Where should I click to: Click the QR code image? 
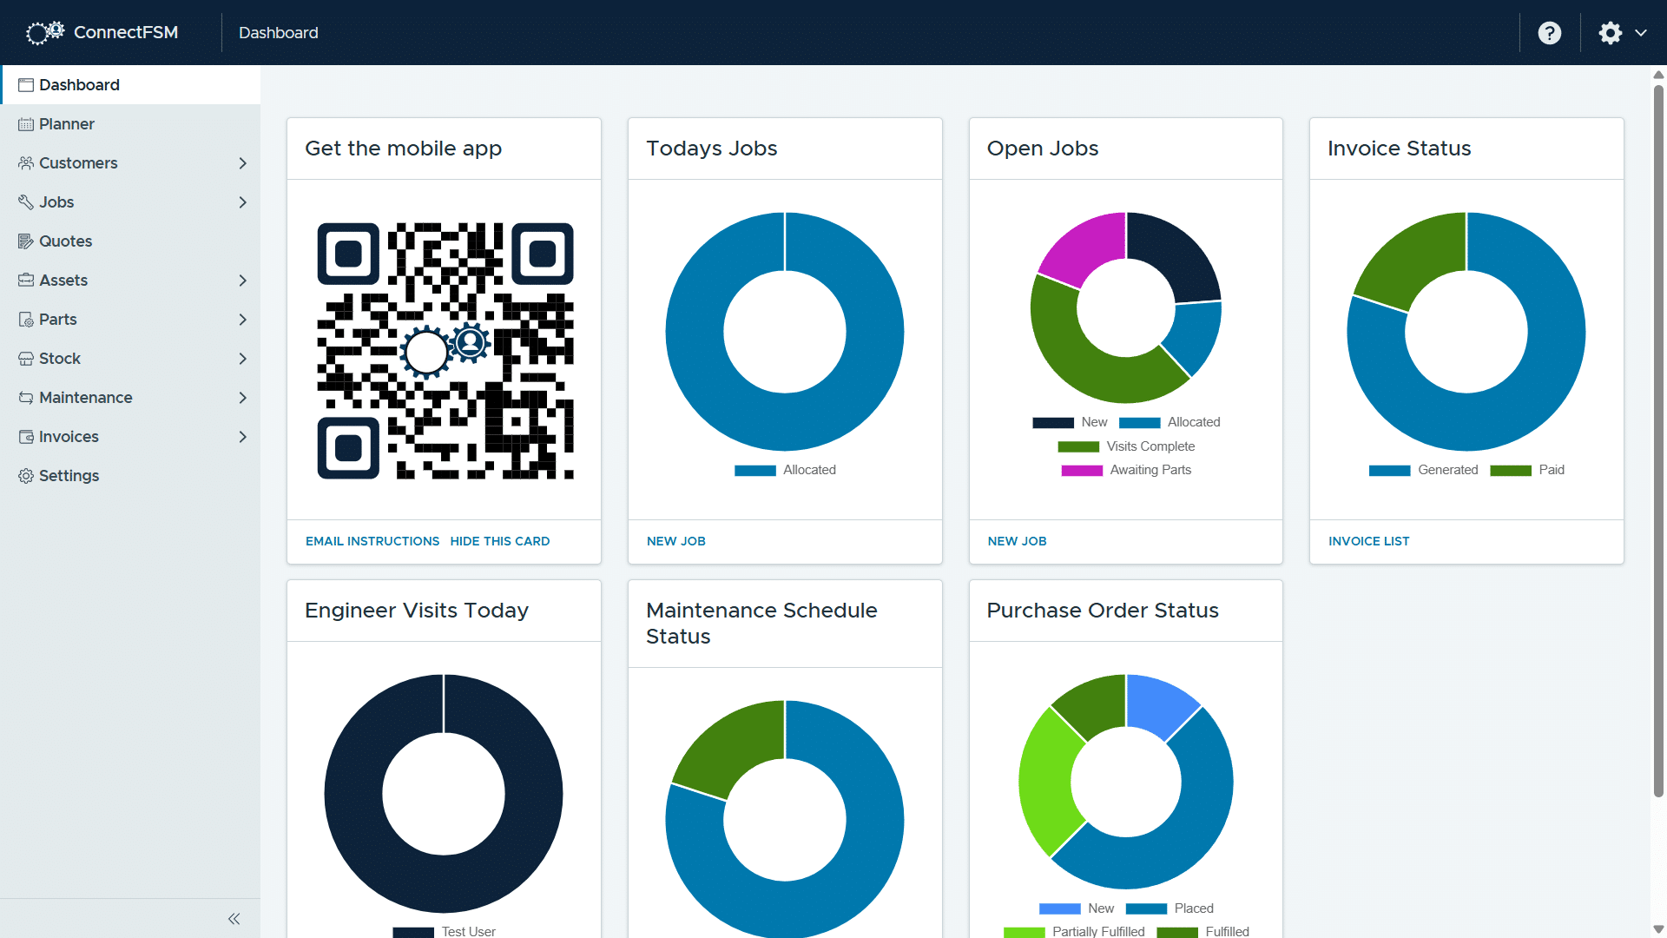tap(445, 351)
